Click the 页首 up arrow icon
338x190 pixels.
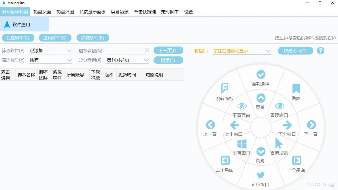(261, 98)
